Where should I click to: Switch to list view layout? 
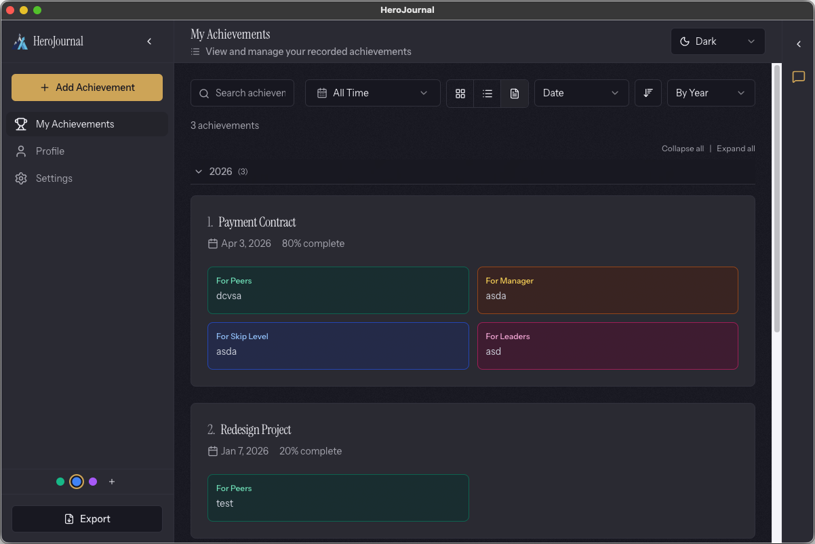487,93
